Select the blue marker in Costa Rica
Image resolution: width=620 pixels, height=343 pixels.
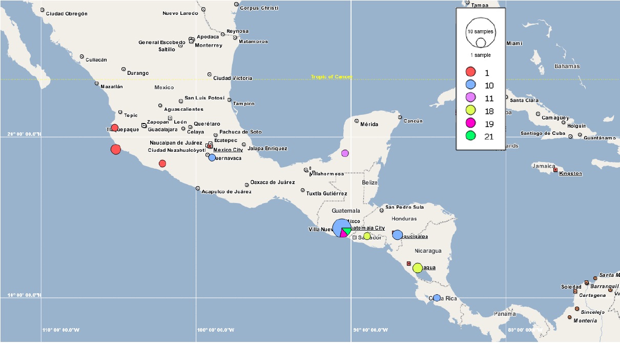(x=437, y=297)
